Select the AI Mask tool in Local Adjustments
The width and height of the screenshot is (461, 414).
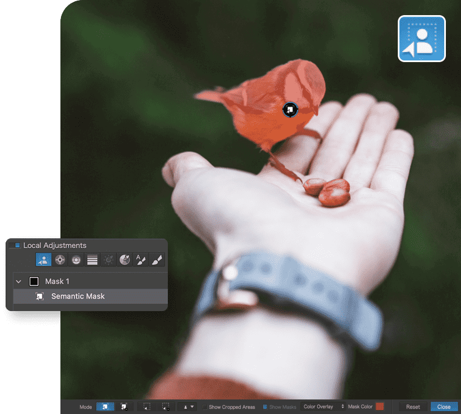44,260
